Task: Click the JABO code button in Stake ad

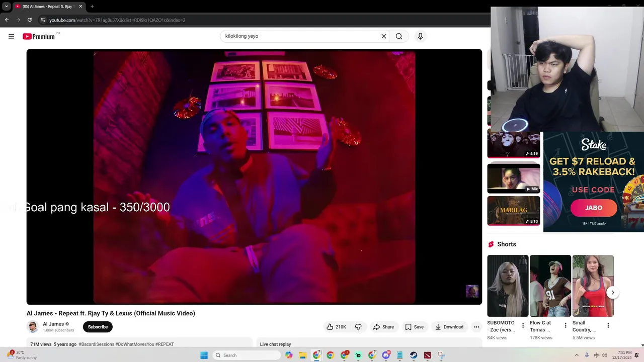Action: [x=594, y=208]
